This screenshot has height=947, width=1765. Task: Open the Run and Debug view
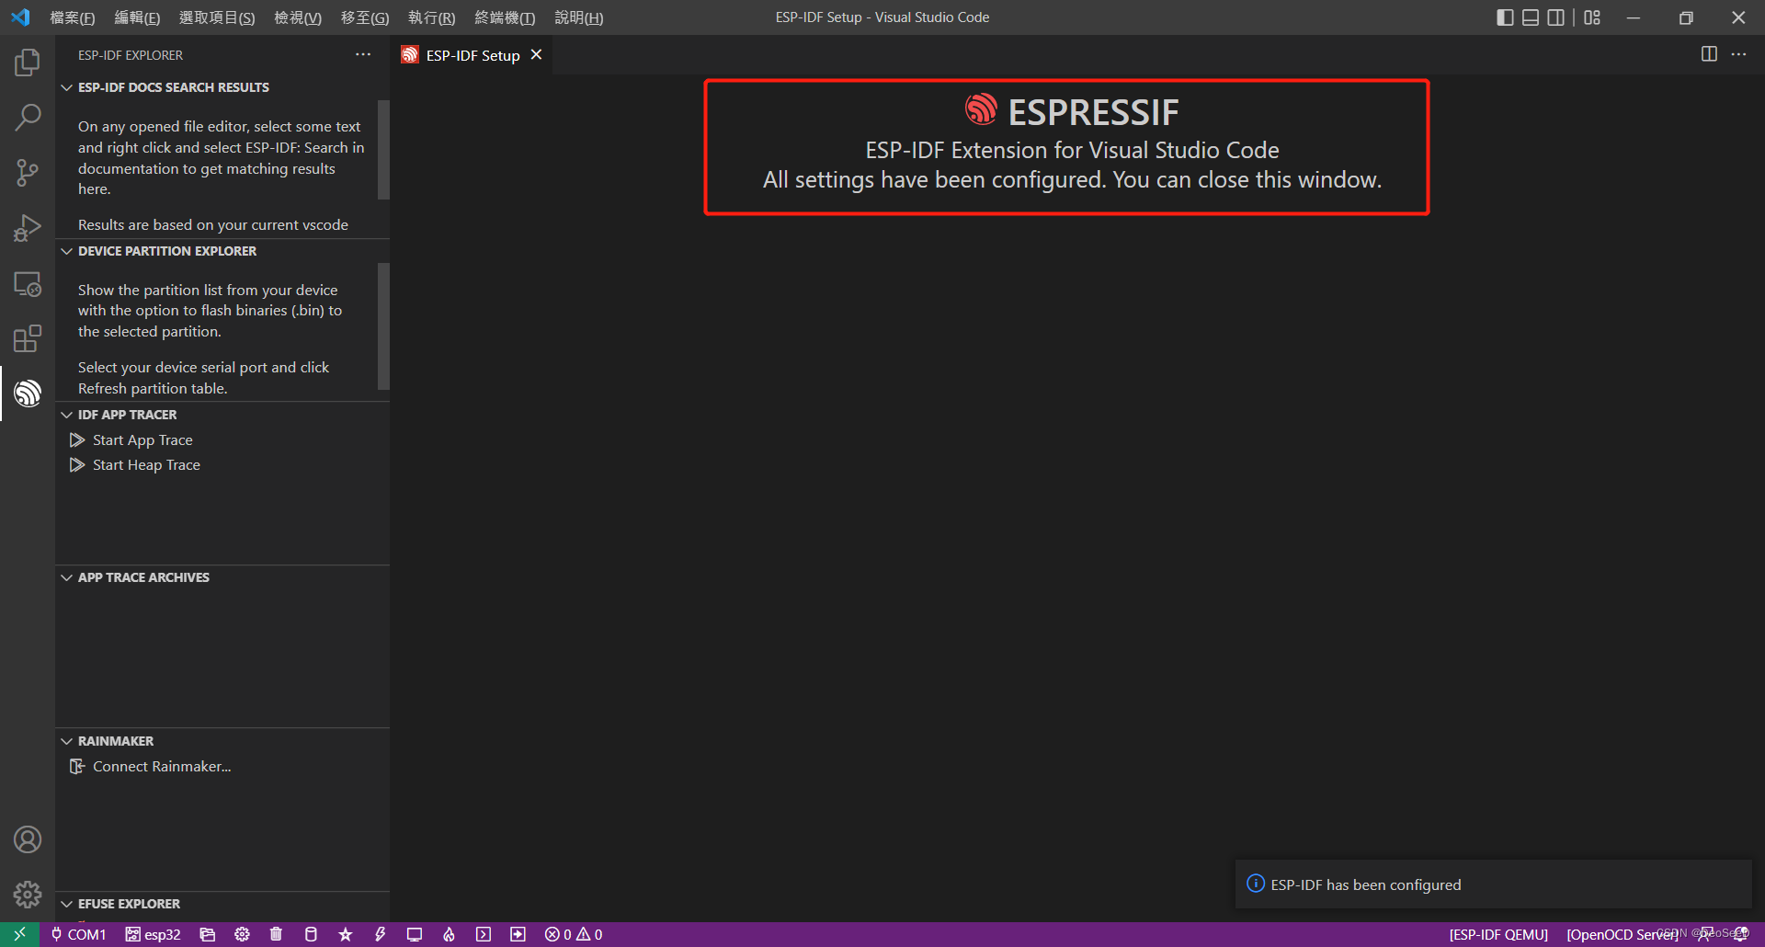tap(28, 227)
